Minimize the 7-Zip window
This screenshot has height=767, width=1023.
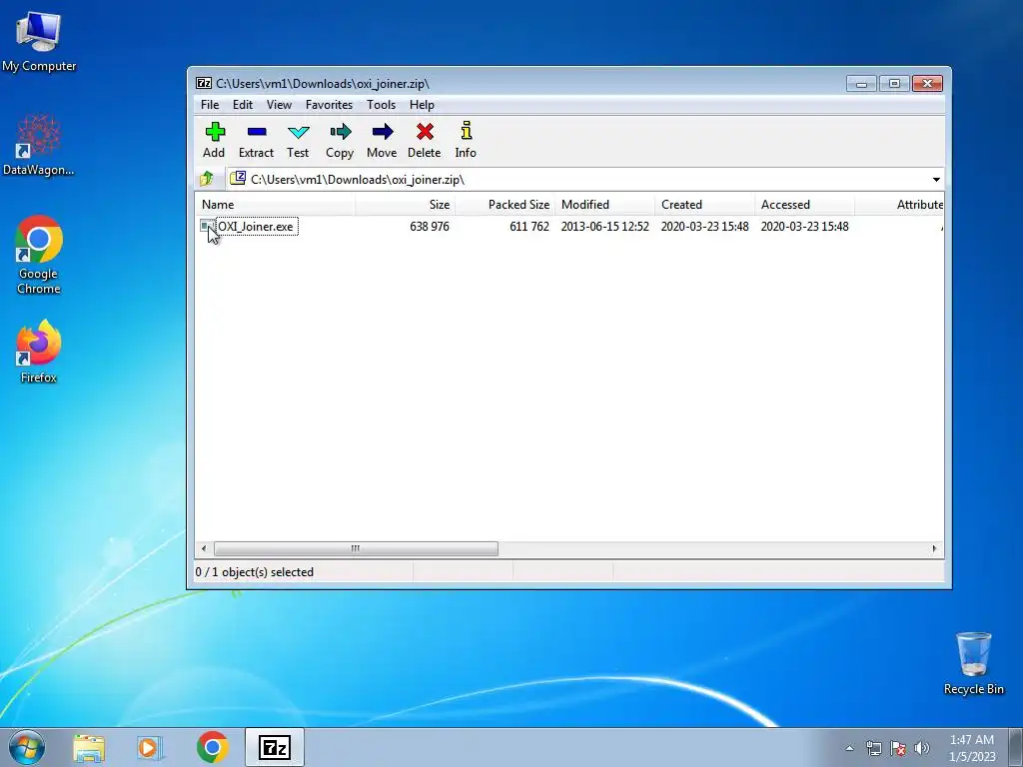tap(861, 84)
